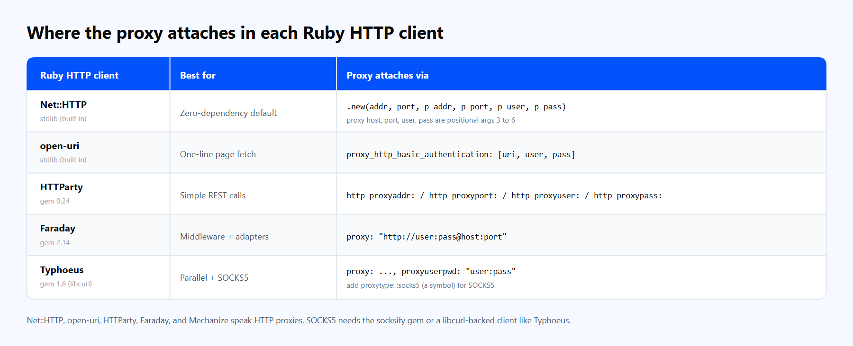Click 'stdlib (built in)' under open-uri

[x=63, y=160]
